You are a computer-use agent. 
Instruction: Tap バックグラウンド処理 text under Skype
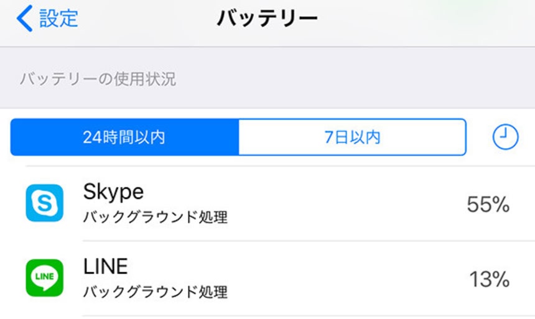coord(156,218)
